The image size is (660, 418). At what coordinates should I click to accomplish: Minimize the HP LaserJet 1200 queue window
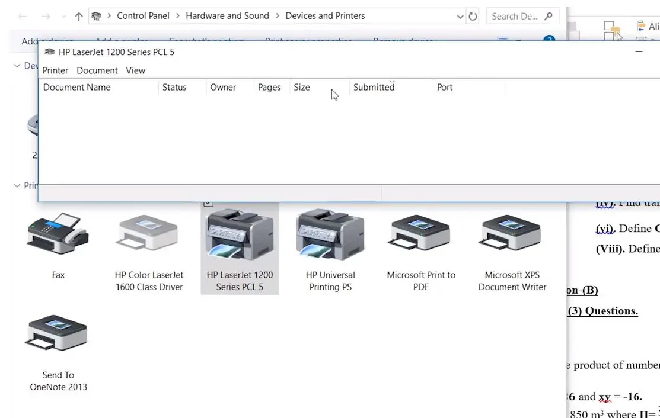pyautogui.click(x=639, y=52)
